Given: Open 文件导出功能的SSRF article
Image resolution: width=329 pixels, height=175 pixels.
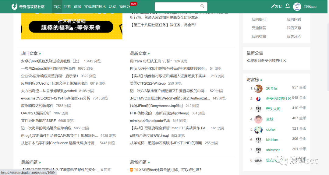Looking at the screenshot, I should [38, 121].
